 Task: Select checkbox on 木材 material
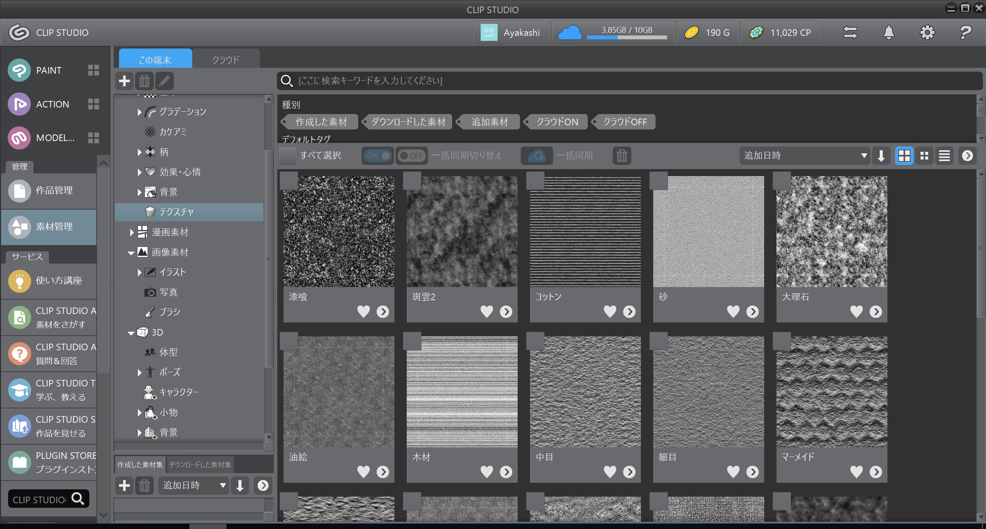tap(412, 341)
